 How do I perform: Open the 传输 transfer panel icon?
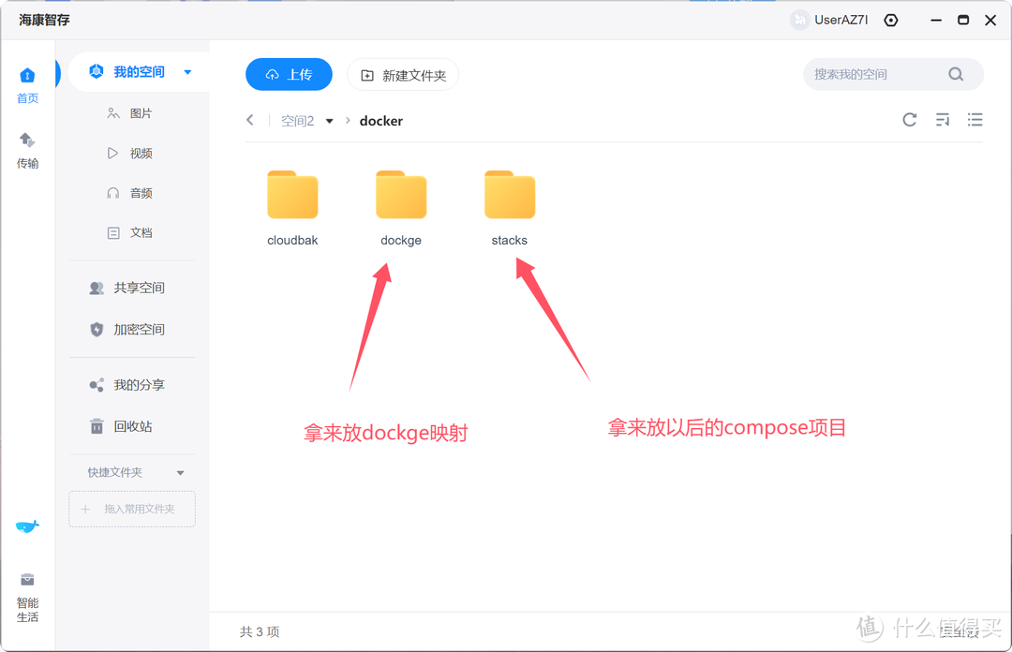click(x=27, y=150)
